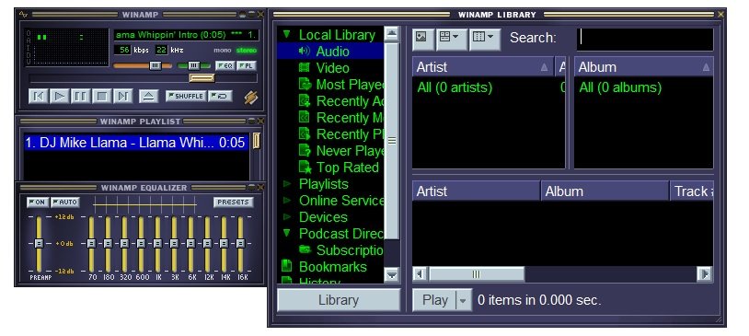749x336 pixels.
Task: Click the Most Played icon
Action: point(305,84)
